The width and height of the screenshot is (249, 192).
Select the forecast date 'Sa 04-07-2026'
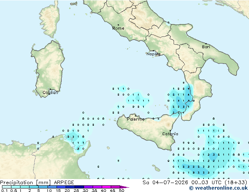(x=165, y=183)
